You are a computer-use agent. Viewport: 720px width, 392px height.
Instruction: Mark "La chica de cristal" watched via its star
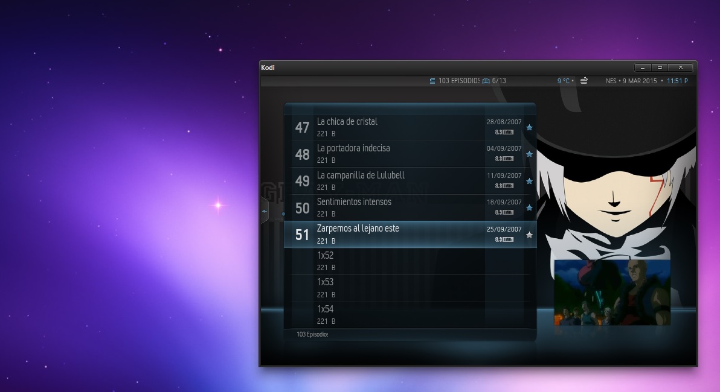coord(529,127)
